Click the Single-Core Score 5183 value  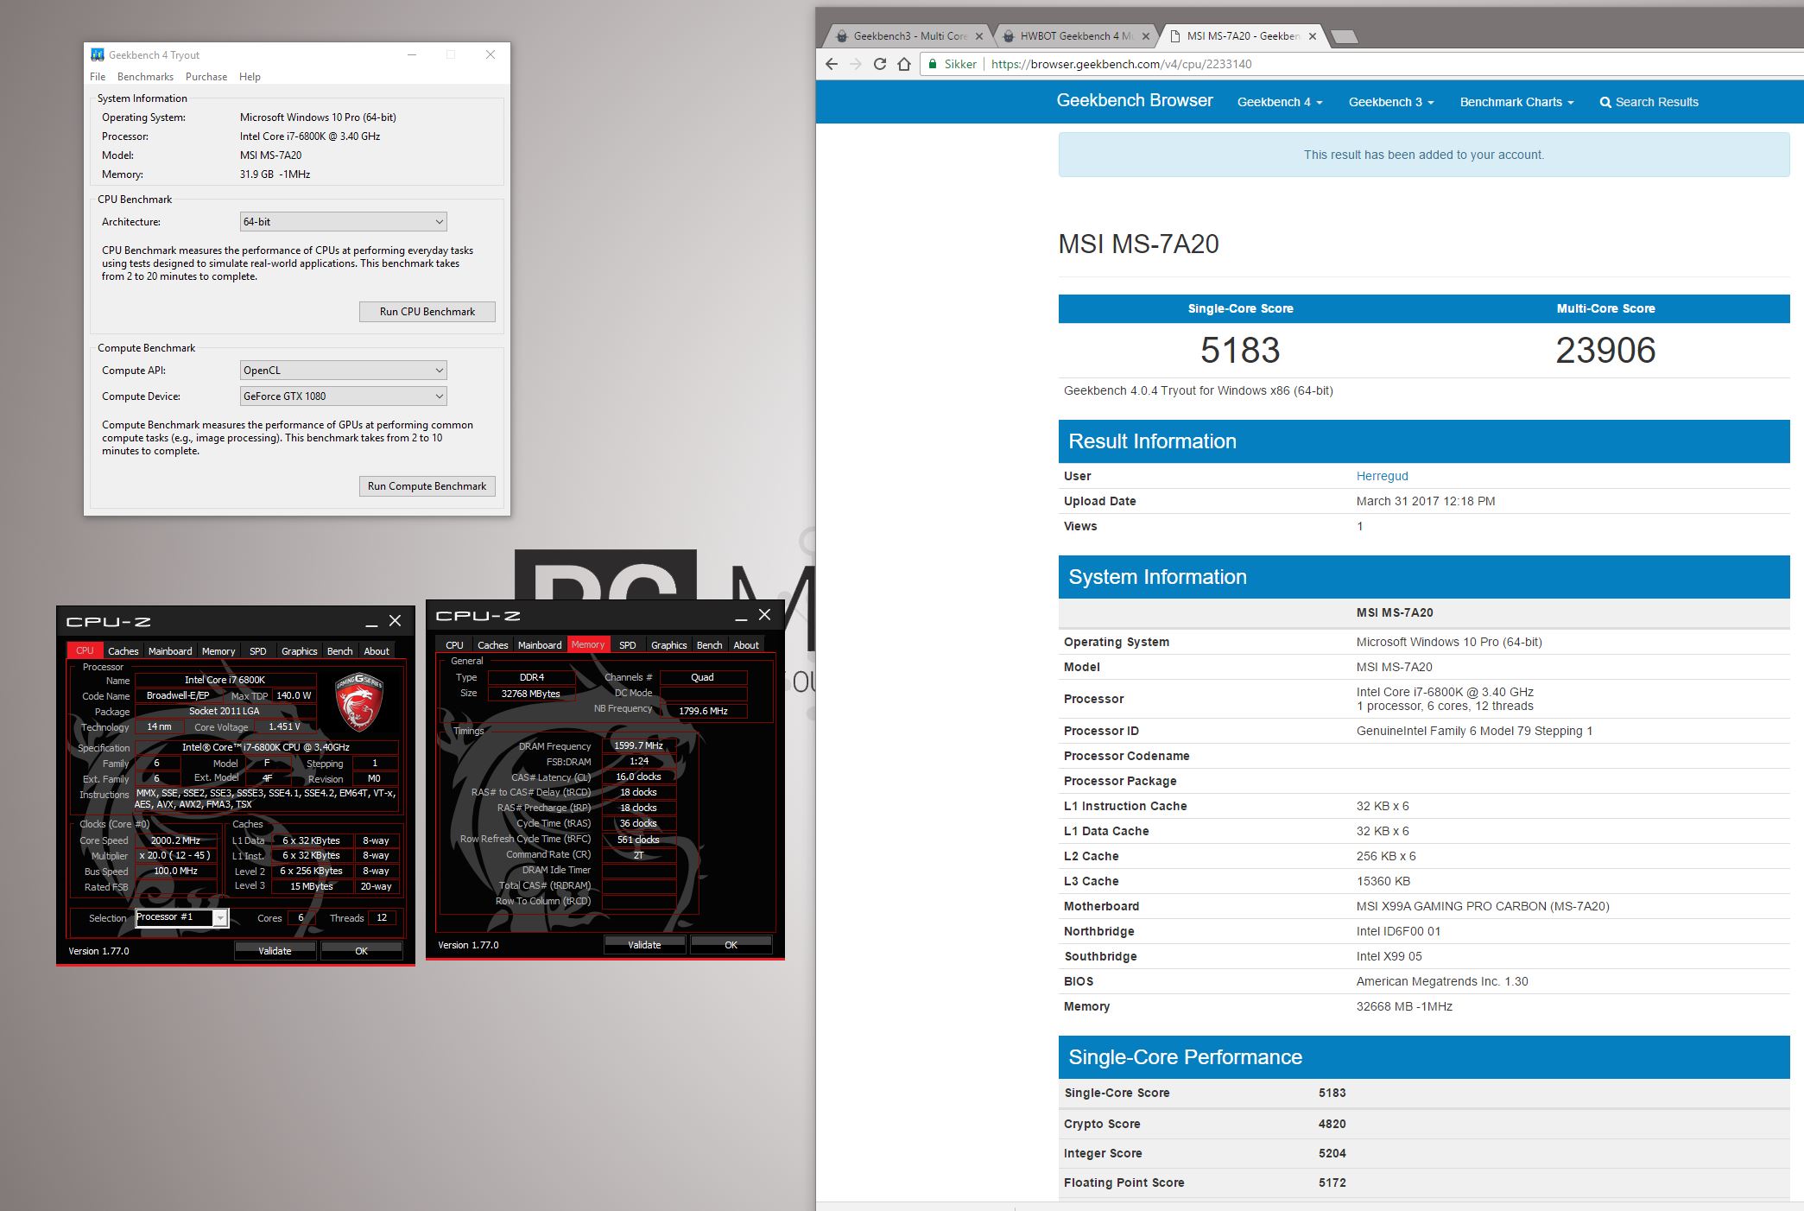(x=1240, y=350)
